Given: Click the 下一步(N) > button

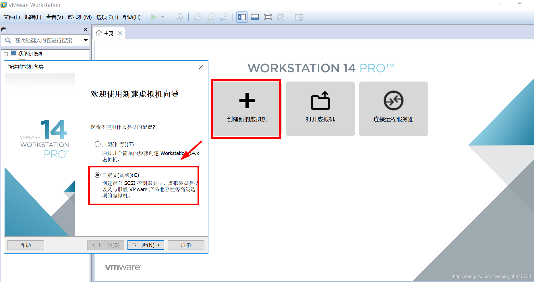Looking at the screenshot, I should tap(146, 245).
